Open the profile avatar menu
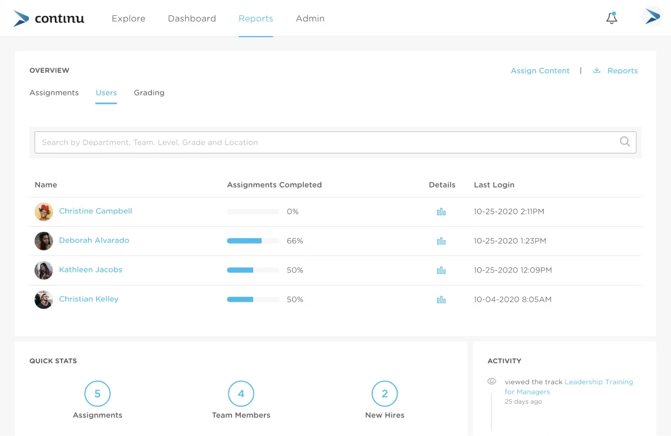The image size is (671, 436). 652,17
